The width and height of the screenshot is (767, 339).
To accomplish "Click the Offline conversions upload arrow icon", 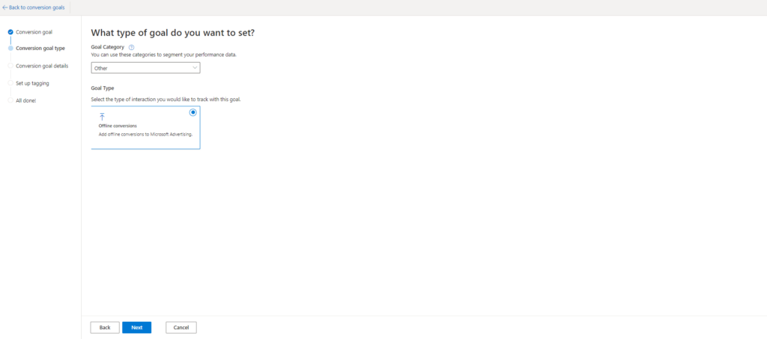I will coord(102,117).
